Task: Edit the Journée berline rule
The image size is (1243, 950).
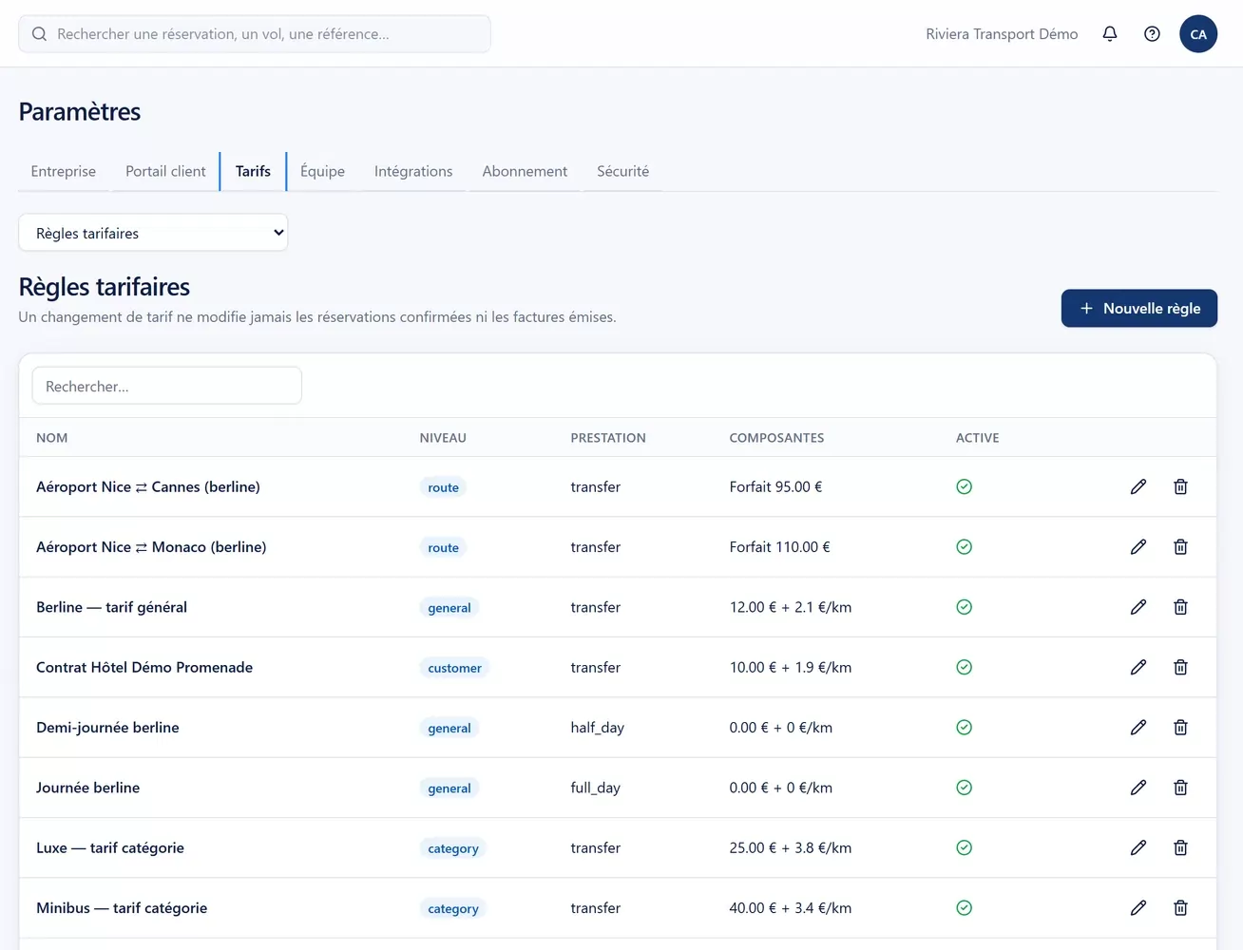Action: point(1138,788)
